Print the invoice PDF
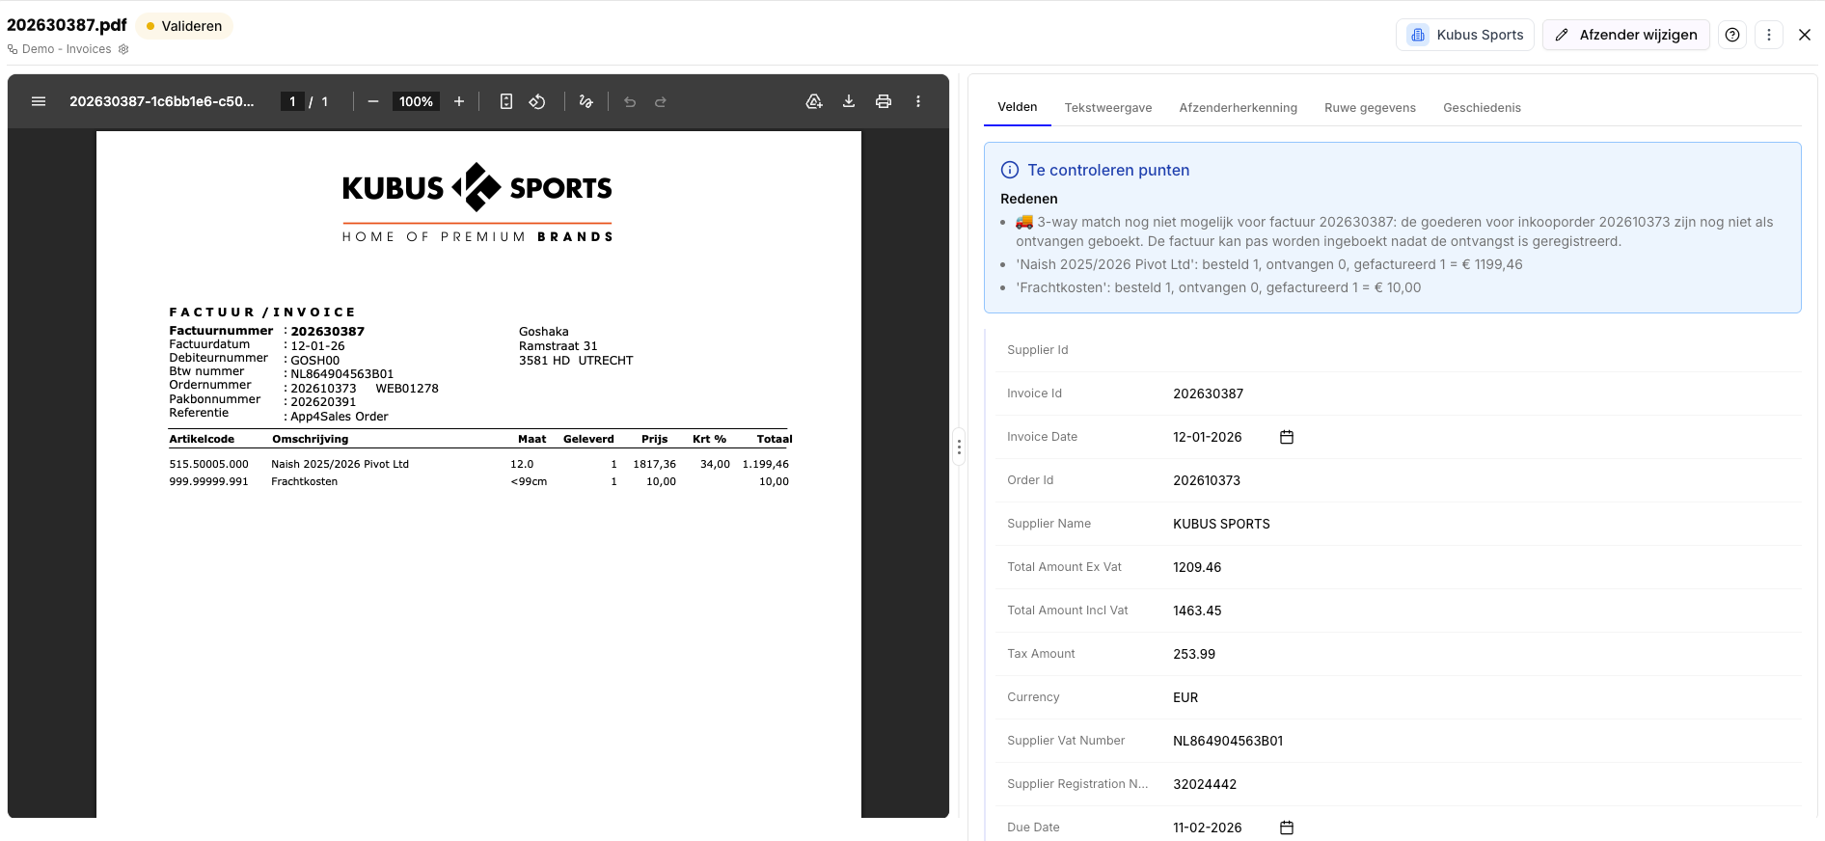 (x=884, y=101)
